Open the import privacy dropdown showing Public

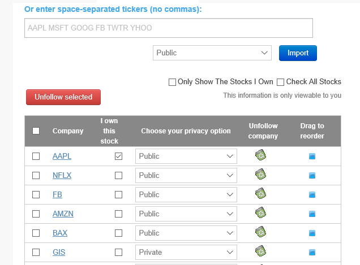(212, 53)
